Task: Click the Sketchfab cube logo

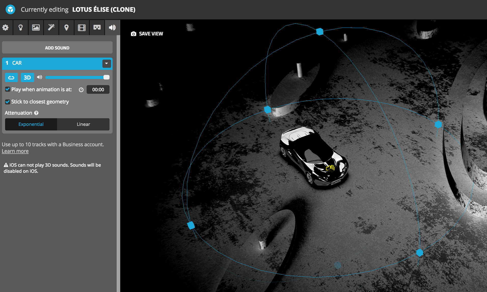Action: [10, 9]
